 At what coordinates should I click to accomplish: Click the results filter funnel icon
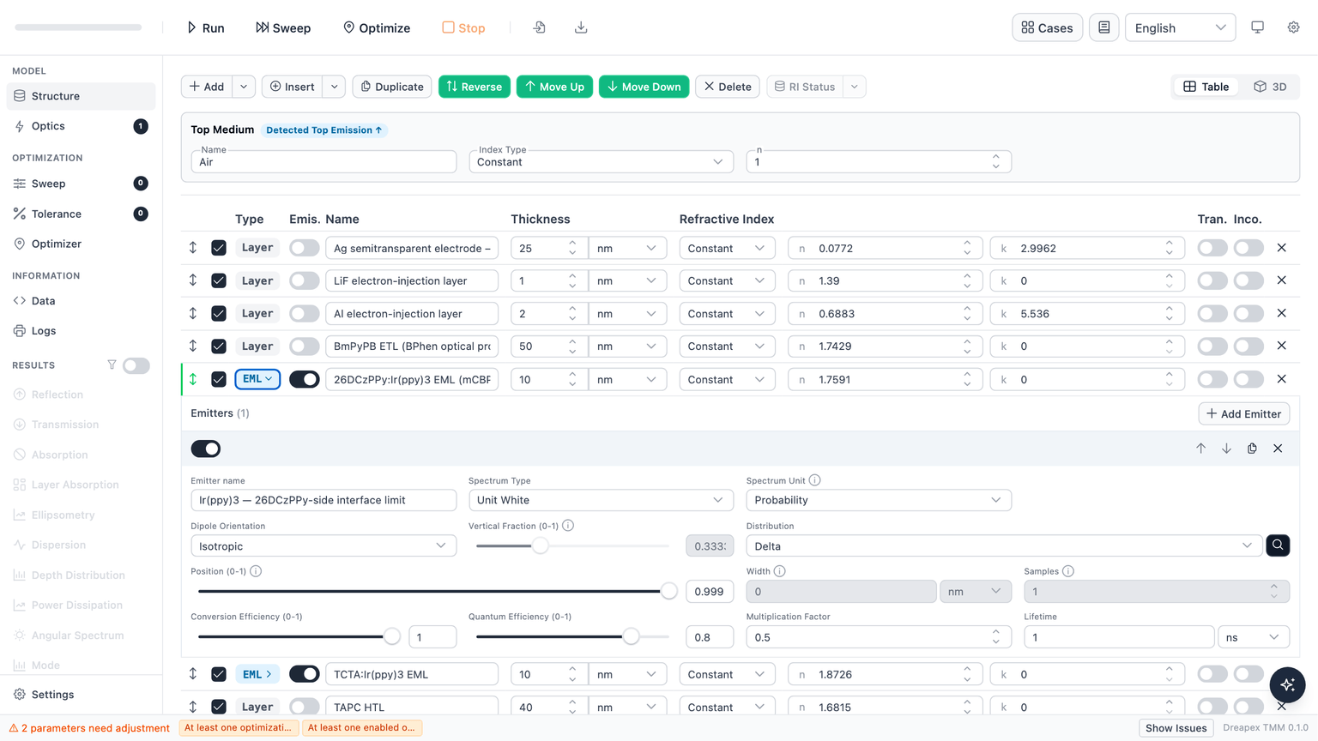[112, 364]
